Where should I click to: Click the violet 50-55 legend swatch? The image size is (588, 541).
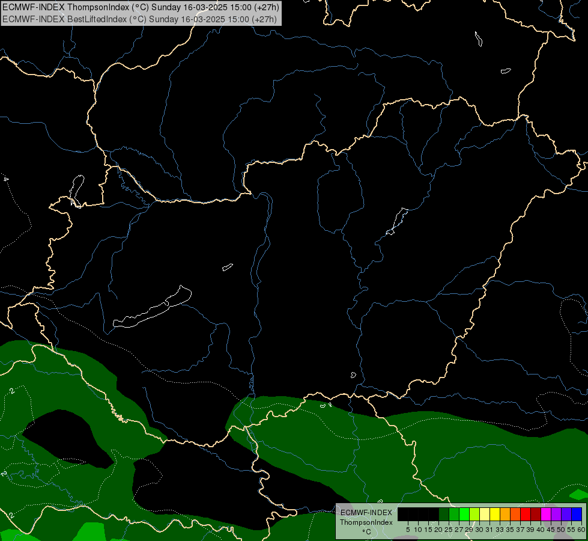[566, 514]
